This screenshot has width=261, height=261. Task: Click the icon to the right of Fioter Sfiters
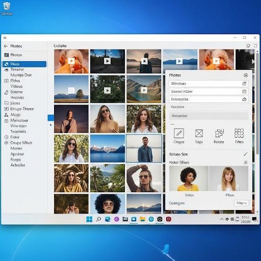tap(246, 162)
